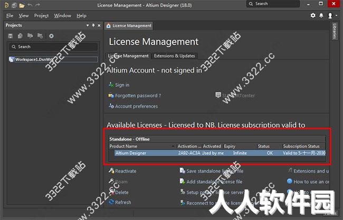Open the user account icon
The height and width of the screenshot is (220, 343).
(x=330, y=15)
